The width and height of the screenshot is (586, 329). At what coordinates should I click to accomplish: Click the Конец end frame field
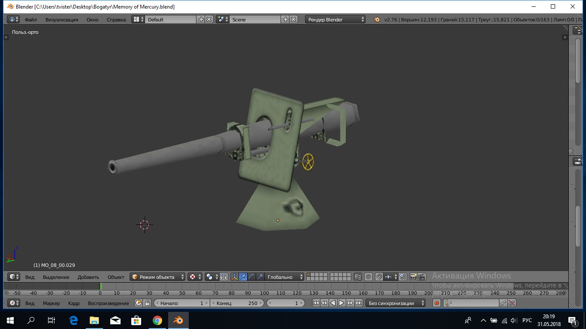237,303
